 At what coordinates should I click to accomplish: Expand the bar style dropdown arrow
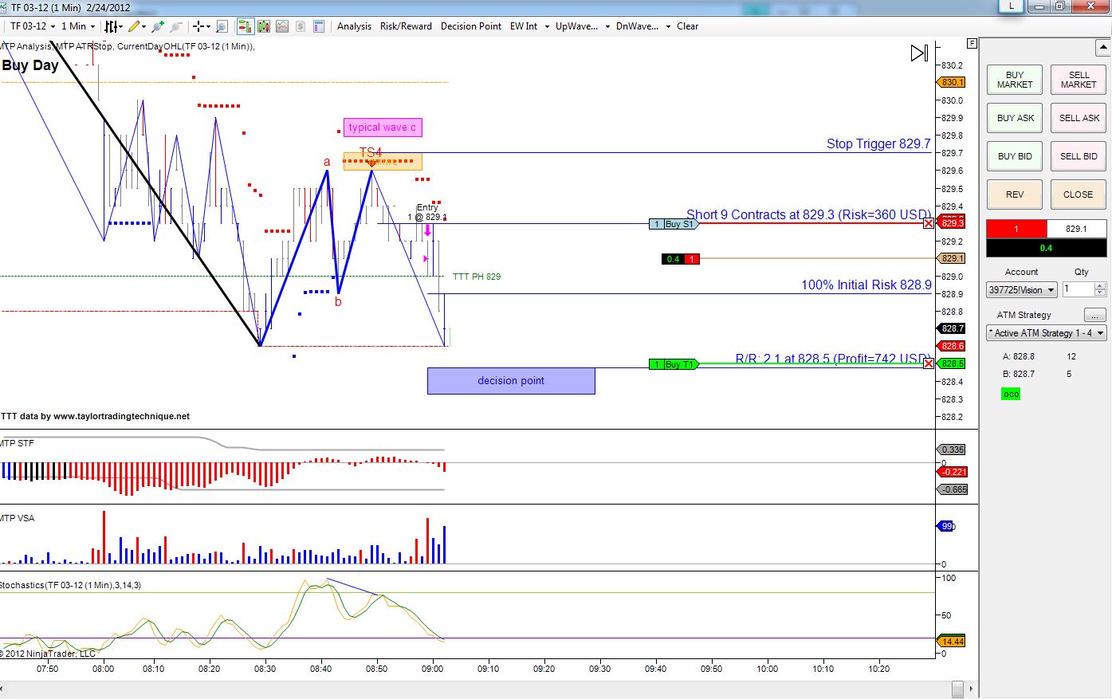[x=122, y=26]
